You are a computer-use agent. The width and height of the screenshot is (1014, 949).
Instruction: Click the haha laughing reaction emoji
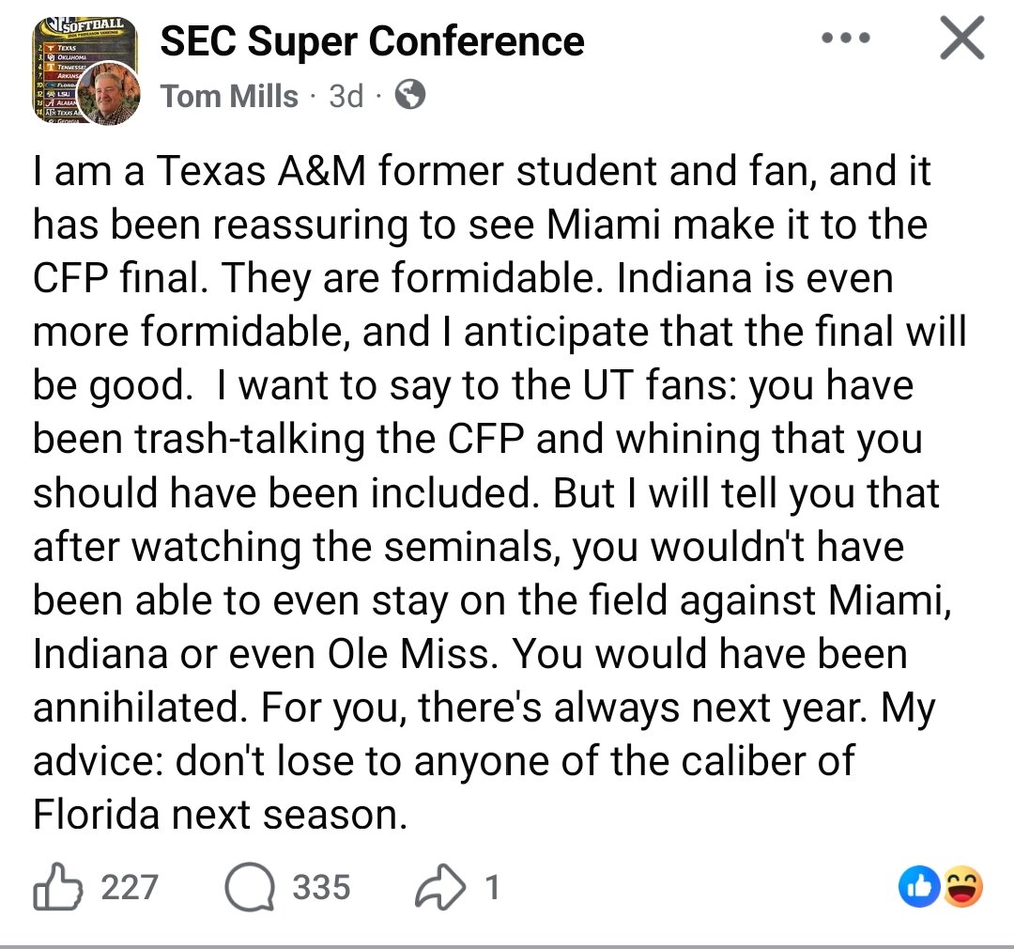[962, 887]
